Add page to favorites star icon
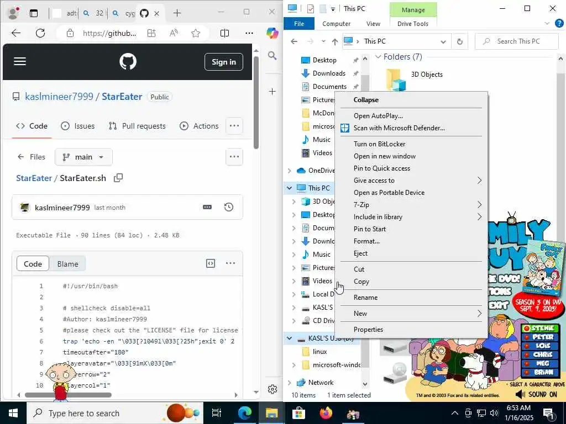Image resolution: width=566 pixels, height=424 pixels. 196,33
